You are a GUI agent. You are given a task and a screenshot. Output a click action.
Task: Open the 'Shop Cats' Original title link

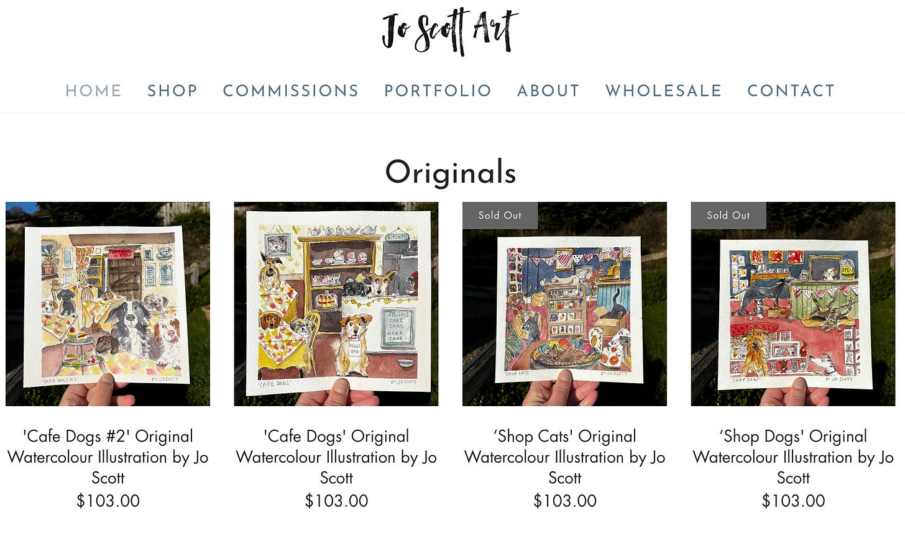564,457
